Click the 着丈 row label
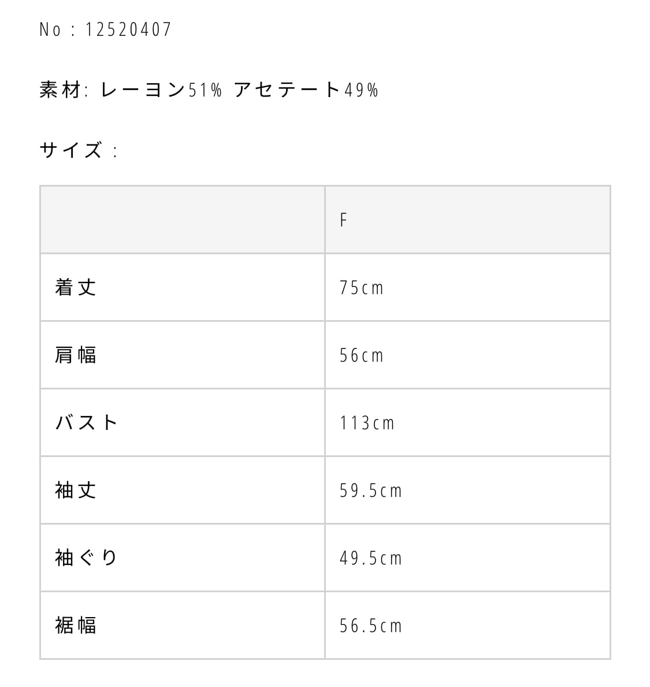 [x=76, y=288]
